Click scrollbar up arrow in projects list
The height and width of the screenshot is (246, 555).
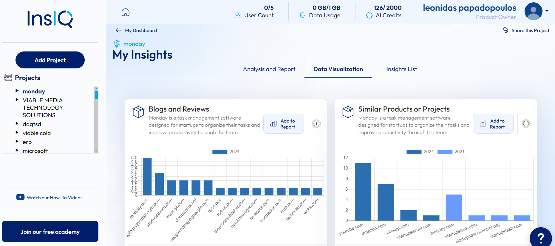[96, 89]
